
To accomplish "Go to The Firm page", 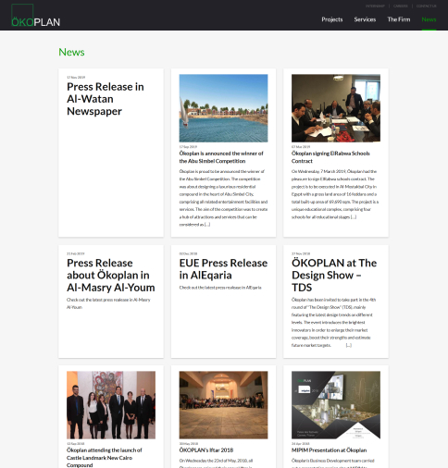I will point(399,19).
